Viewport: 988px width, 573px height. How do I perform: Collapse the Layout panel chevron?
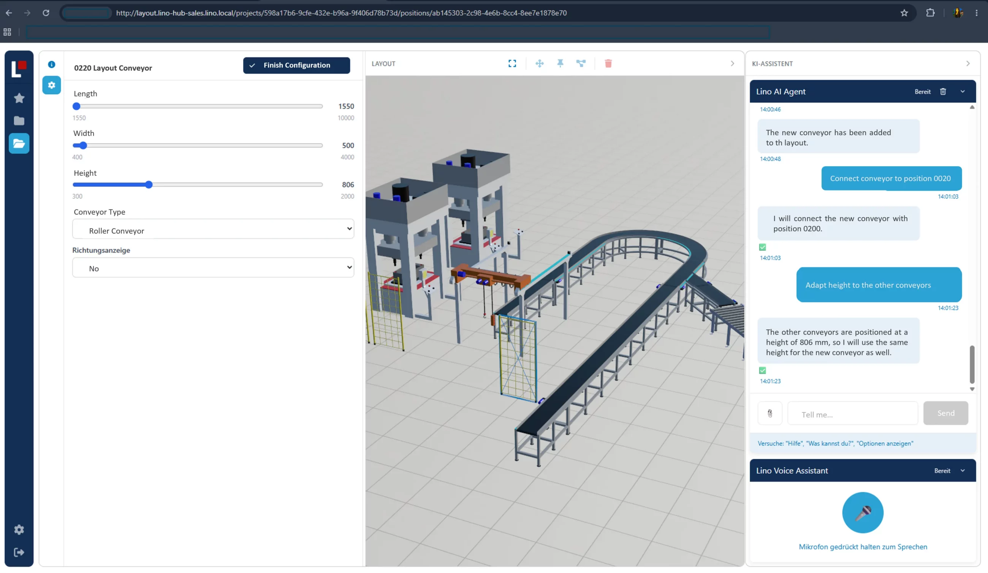tap(732, 63)
